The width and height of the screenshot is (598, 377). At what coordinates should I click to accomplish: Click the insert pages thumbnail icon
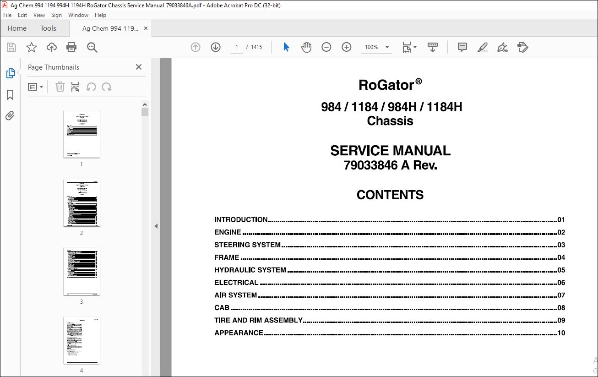76,87
